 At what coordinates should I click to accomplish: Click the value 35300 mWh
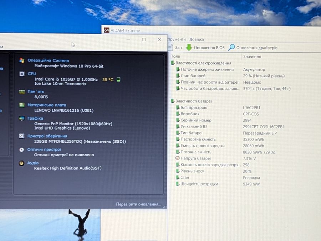254,140
